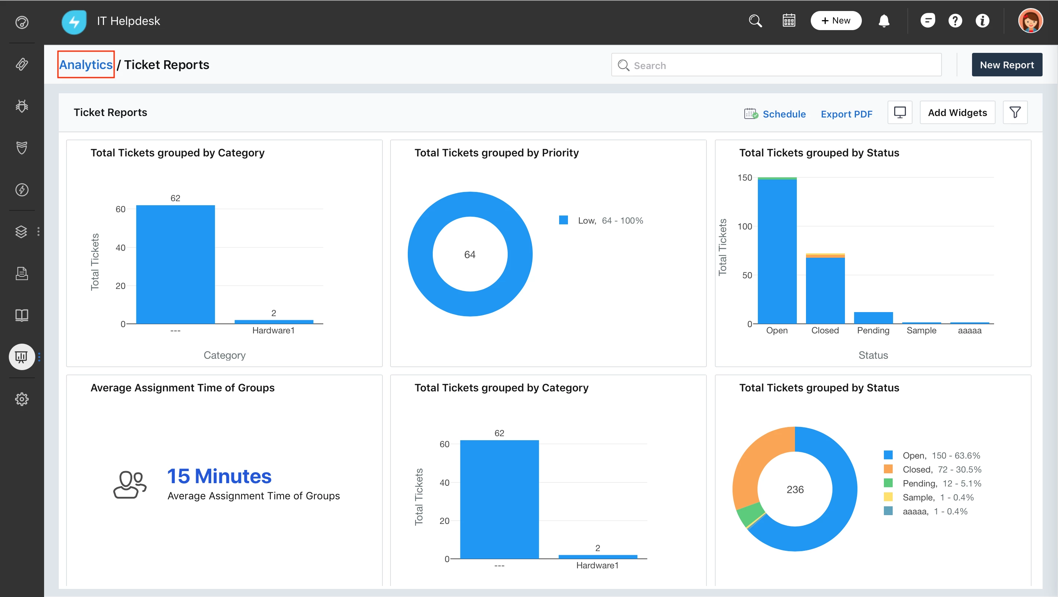Open the user avatar profile menu
The height and width of the screenshot is (597, 1058).
pyautogui.click(x=1030, y=21)
